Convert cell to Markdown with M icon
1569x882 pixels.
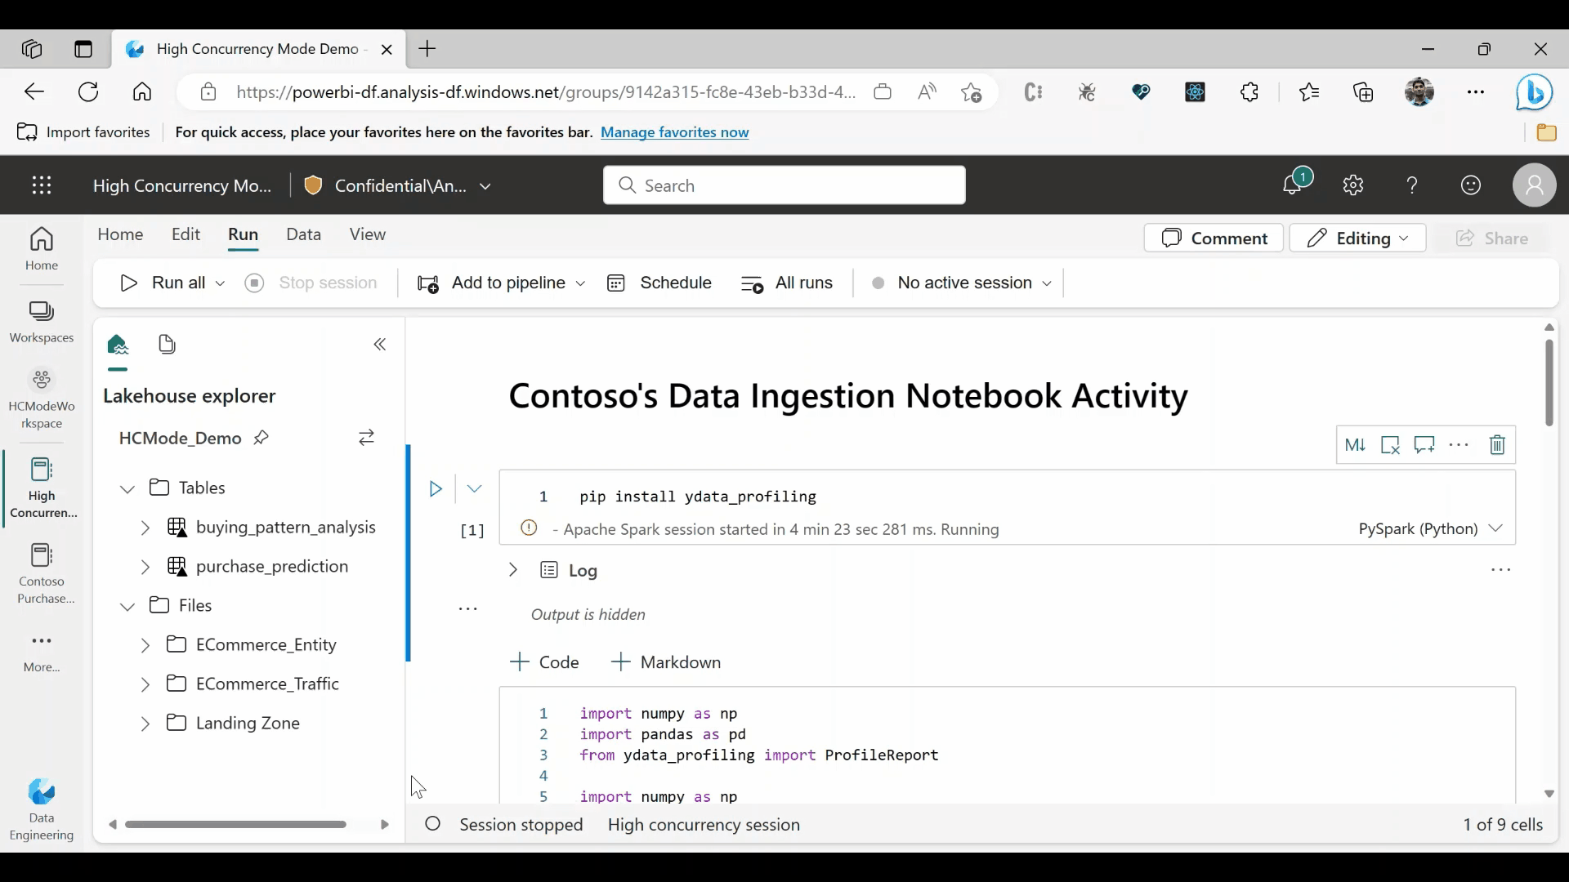1355,445
